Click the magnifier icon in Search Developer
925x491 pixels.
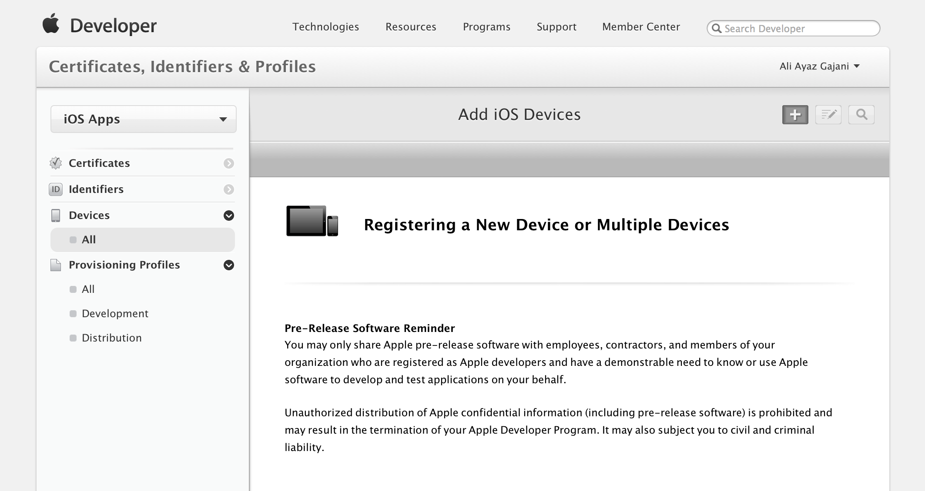(x=717, y=28)
